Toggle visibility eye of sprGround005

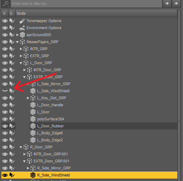pyautogui.click(x=5, y=35)
